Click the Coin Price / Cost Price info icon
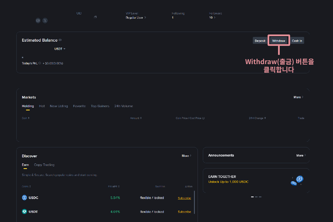 click(203, 118)
